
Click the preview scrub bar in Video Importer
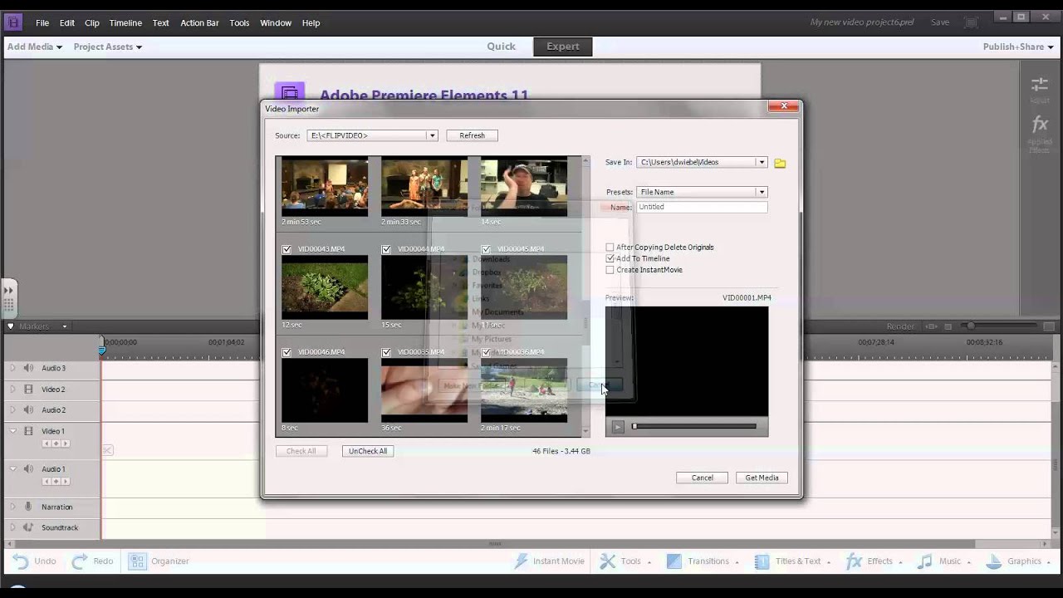point(694,426)
